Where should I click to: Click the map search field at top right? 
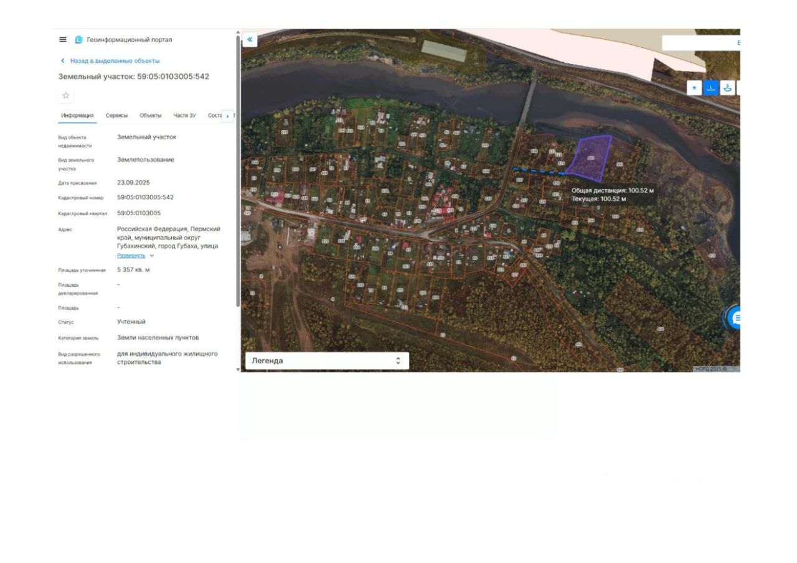tap(701, 43)
